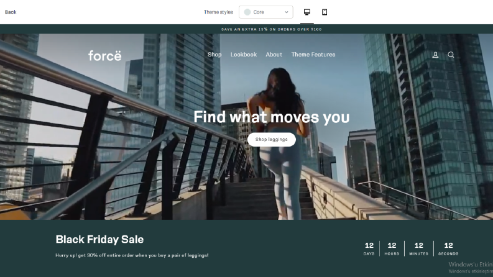This screenshot has height=277, width=493.
Task: Click the Theme styles label
Action: pos(218,12)
